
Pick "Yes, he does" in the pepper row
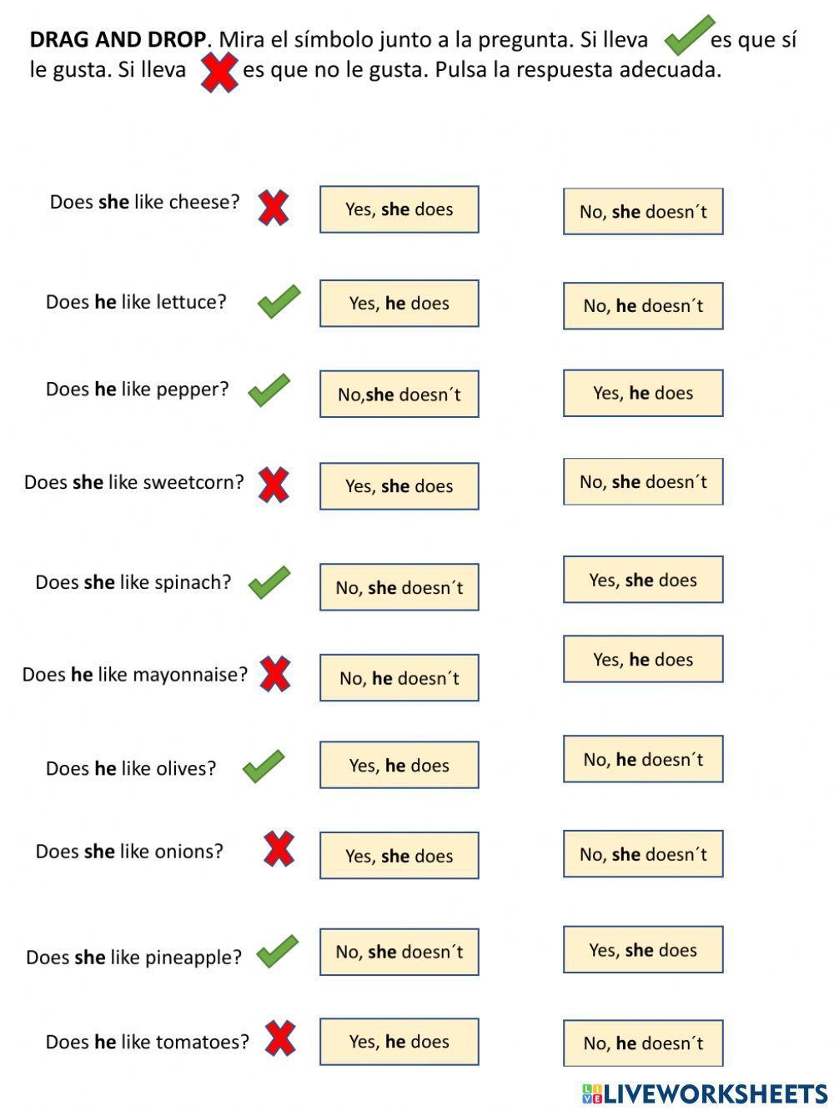(642, 393)
